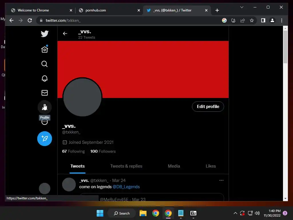This screenshot has width=293, height=220.
Task: Click the site padlock icon
Action: pyautogui.click(x=41, y=20)
